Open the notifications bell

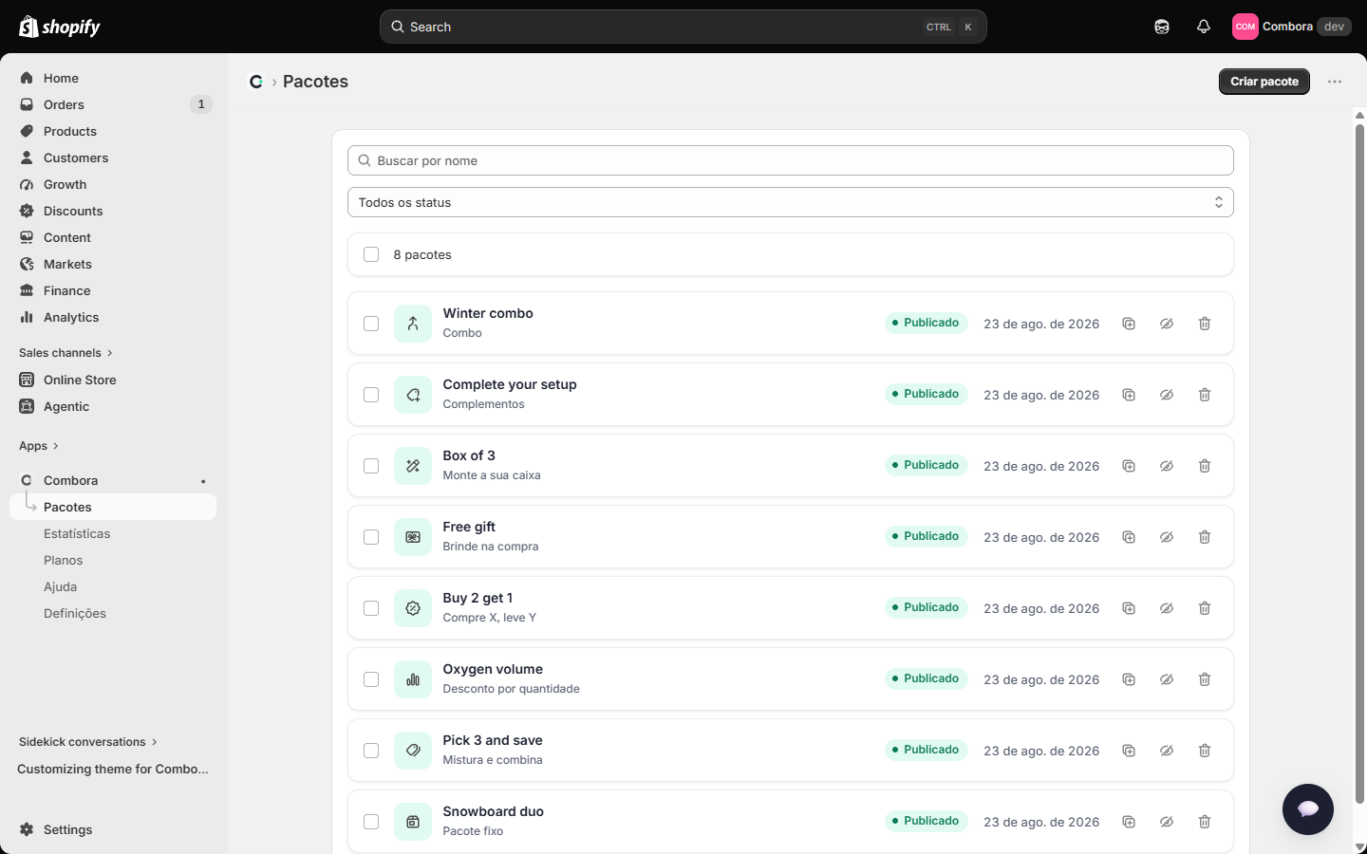(x=1204, y=27)
